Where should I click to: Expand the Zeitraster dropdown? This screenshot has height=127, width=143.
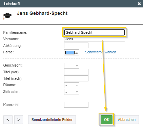point(71,92)
